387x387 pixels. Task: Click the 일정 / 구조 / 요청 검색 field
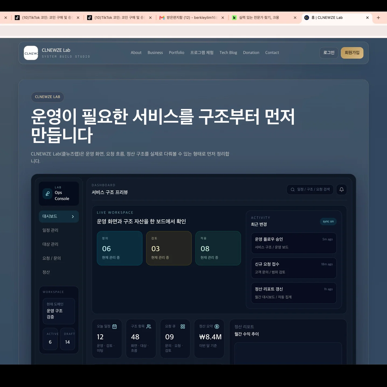pyautogui.click(x=310, y=189)
